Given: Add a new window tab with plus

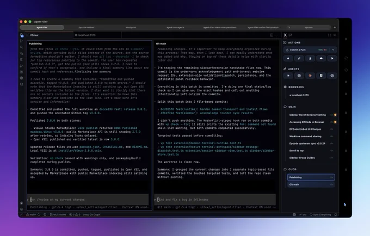Looking at the screenshot, I should tap(335, 27).
